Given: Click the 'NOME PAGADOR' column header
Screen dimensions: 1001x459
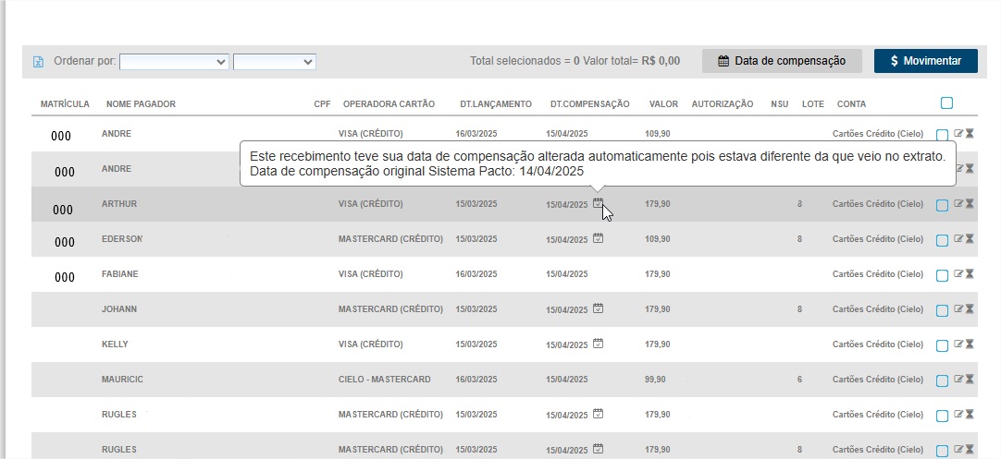Looking at the screenshot, I should coord(141,104).
